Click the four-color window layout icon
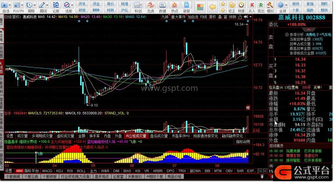 pyautogui.click(x=200, y=7)
